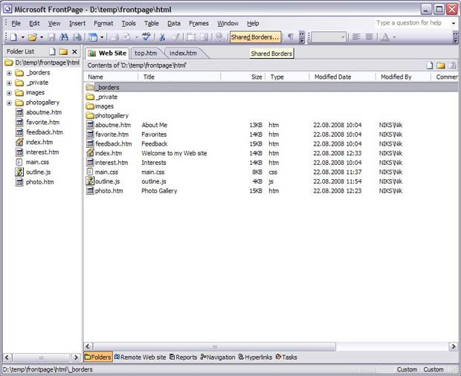Switch to the index.htm tab

click(183, 54)
